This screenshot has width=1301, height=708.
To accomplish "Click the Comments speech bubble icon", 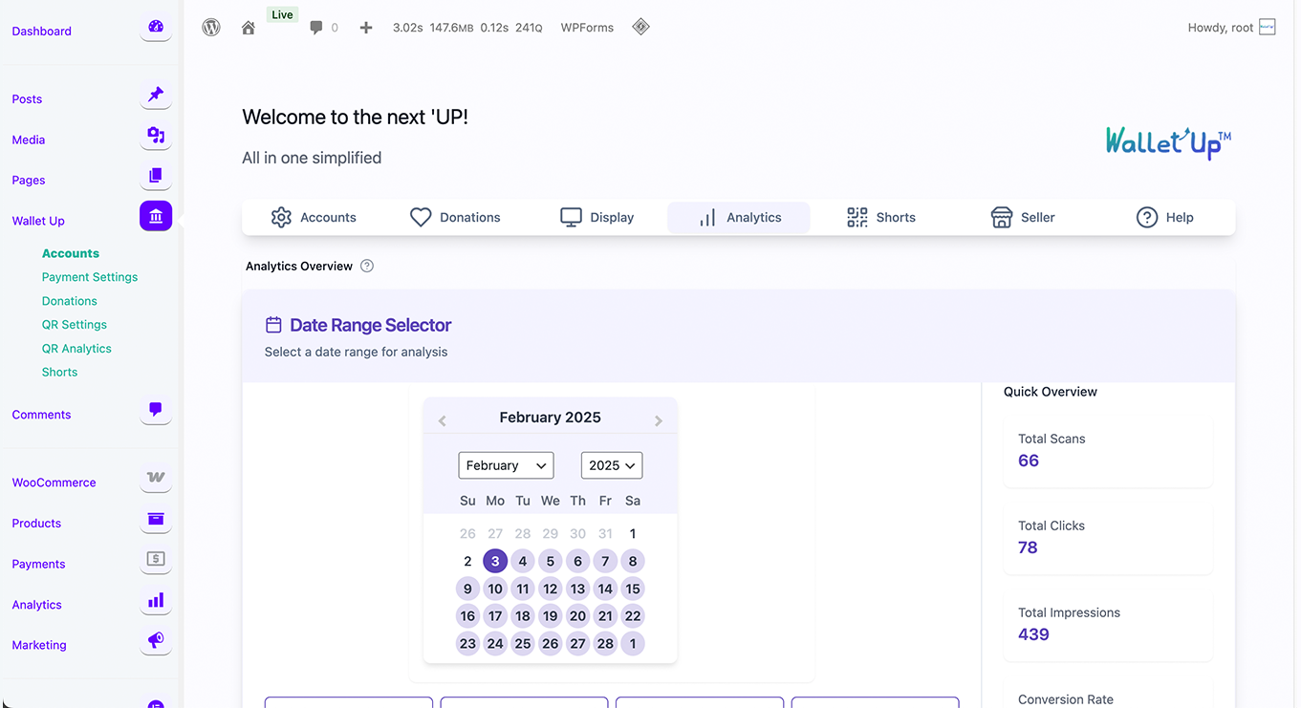I will 156,411.
